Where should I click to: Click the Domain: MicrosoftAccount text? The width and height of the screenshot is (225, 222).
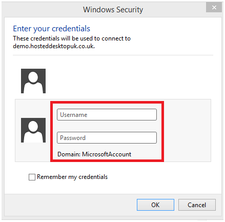coord(94,154)
